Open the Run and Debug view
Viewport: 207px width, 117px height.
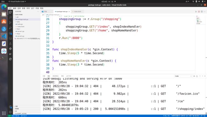tap(10, 28)
